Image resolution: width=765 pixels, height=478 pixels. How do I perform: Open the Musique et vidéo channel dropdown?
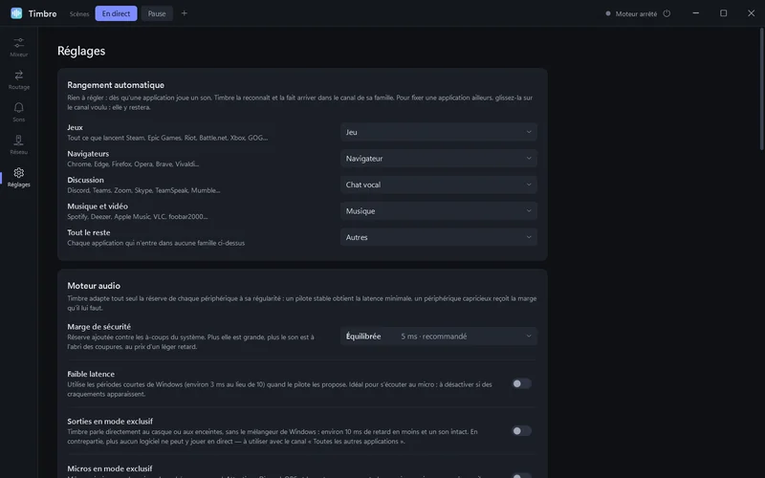point(439,210)
